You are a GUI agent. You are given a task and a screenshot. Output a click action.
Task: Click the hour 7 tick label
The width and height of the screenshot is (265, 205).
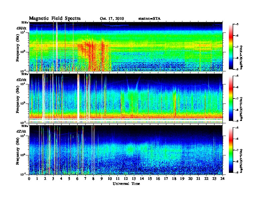tap(86, 179)
